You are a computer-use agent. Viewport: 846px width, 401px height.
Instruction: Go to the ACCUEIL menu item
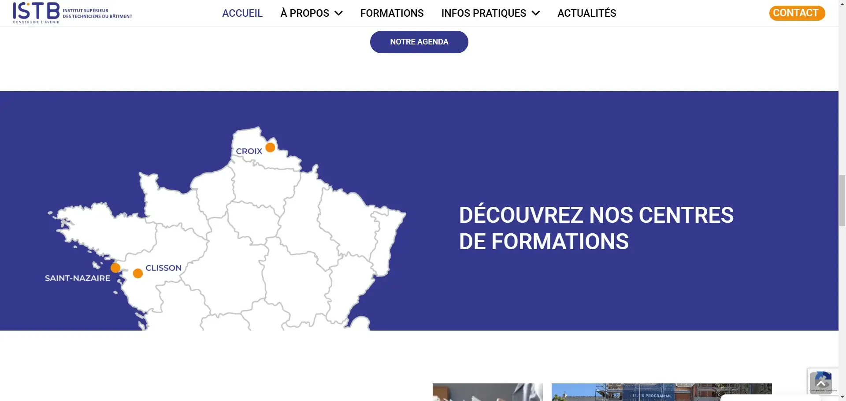242,13
